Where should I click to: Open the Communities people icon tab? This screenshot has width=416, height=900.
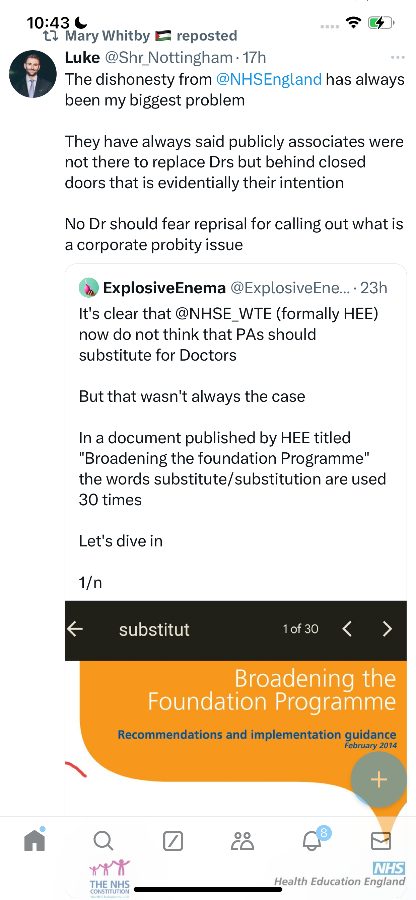click(242, 841)
